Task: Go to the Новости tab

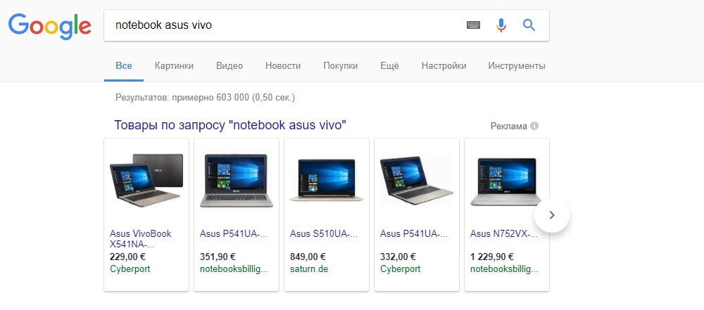Action: point(283,66)
